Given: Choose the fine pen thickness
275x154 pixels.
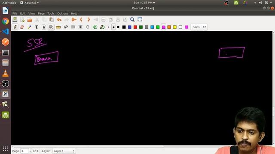Looking at the screenshot, I should (109, 27).
